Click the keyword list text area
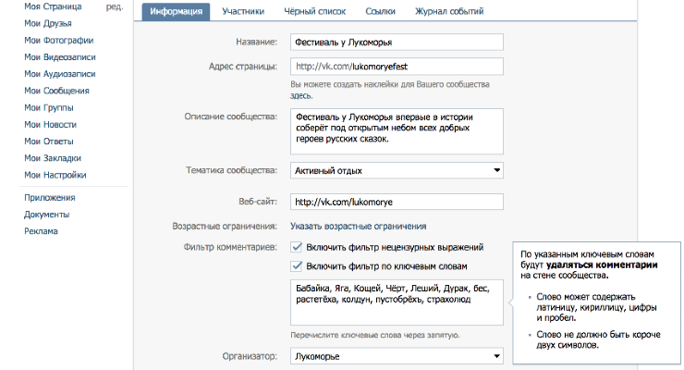Image resolution: width=684 pixels, height=370 pixels. coord(396,302)
